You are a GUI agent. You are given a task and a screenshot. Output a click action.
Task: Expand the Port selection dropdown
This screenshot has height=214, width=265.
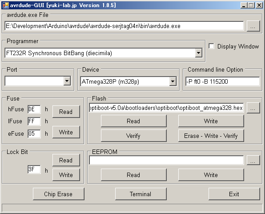(67, 81)
